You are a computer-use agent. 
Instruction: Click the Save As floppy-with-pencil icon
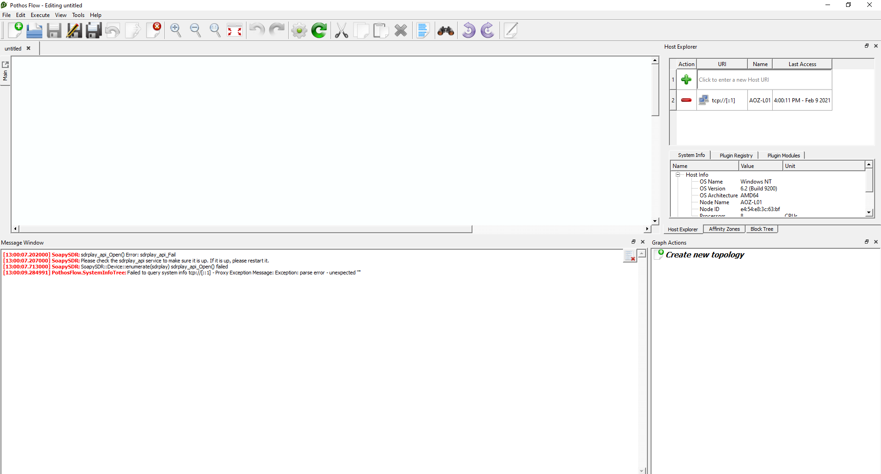click(74, 30)
